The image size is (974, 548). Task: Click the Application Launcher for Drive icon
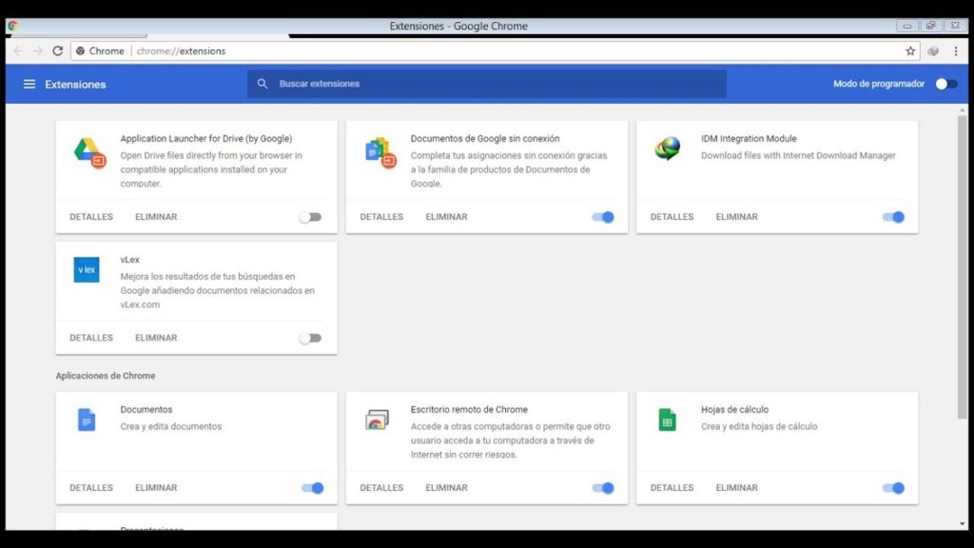[89, 152]
